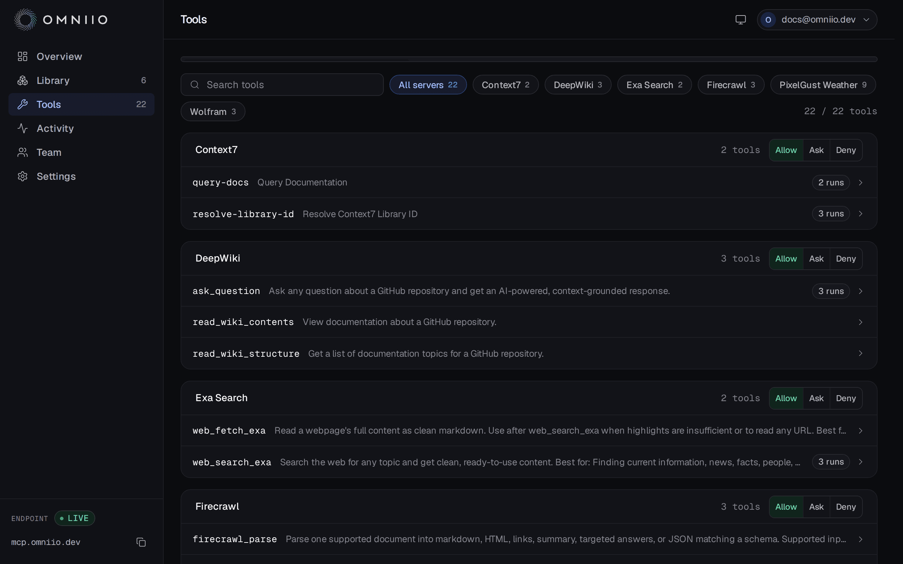Image resolution: width=903 pixels, height=564 pixels.
Task: Focus the Search tools input field
Action: (x=282, y=85)
